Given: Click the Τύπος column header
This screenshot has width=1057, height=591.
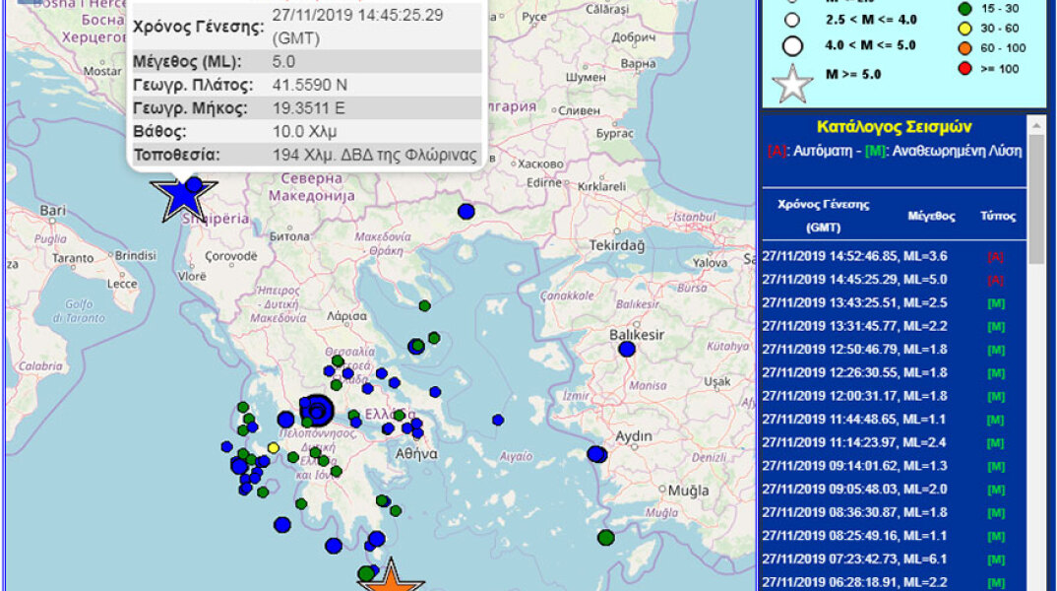Looking at the screenshot, I should point(997,216).
